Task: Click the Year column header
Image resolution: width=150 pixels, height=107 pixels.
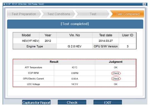Action: [x=48, y=35]
